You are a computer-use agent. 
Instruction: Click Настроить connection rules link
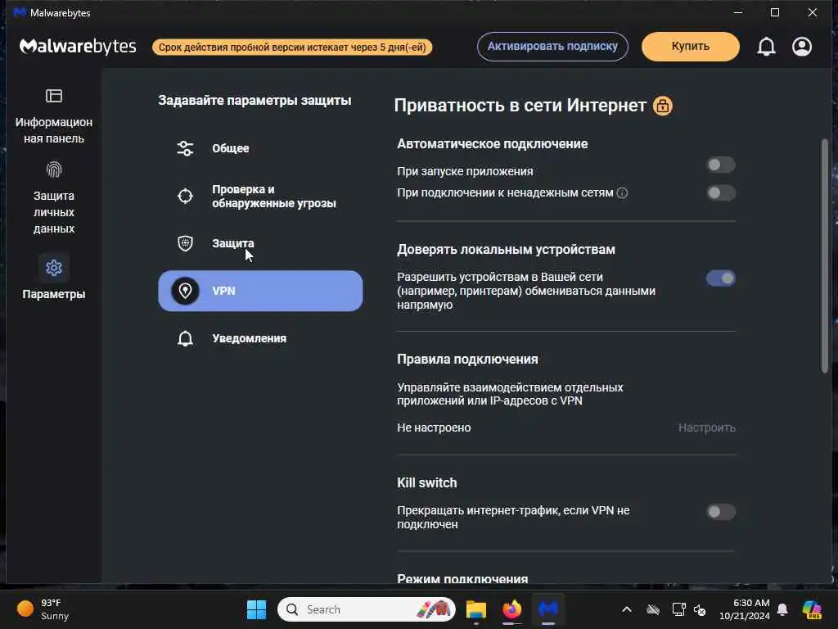(x=706, y=428)
